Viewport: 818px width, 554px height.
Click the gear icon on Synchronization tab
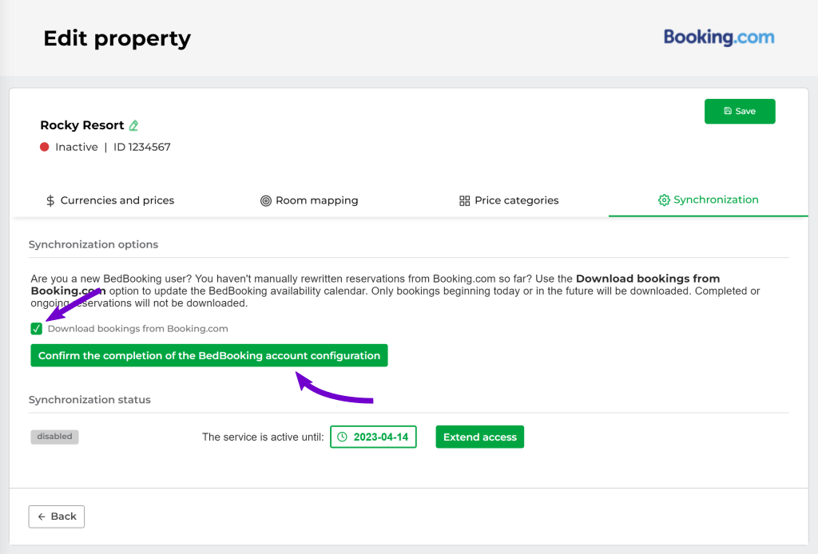[664, 200]
